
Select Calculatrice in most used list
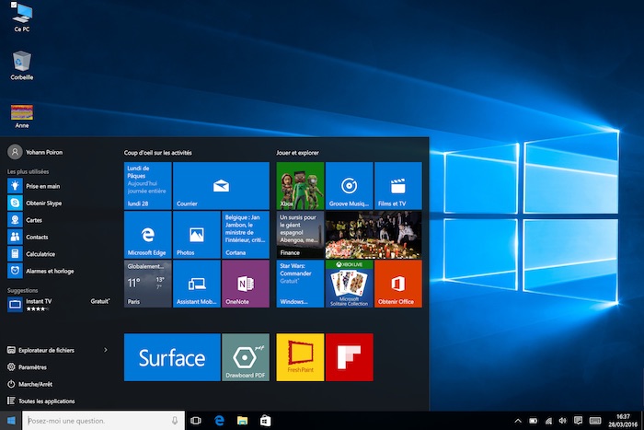click(40, 253)
